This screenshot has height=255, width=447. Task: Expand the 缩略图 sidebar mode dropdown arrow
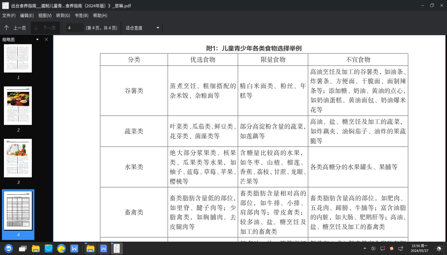coord(37,39)
